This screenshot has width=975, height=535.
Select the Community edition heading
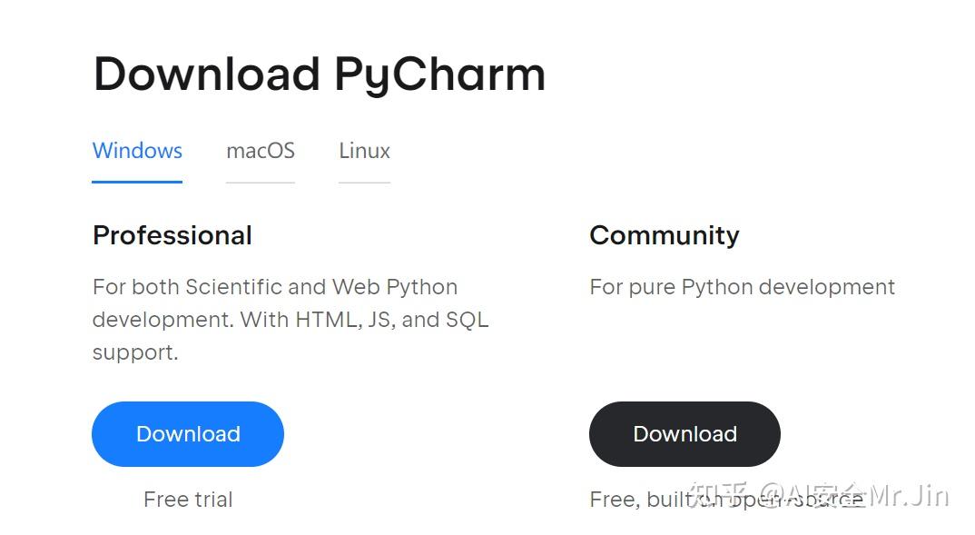[665, 235]
